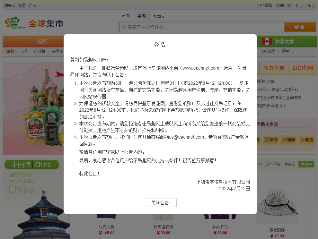This screenshot has width=318, height=239.
Task: Open the 玩具 subcategory link
Action: pos(24,51)
